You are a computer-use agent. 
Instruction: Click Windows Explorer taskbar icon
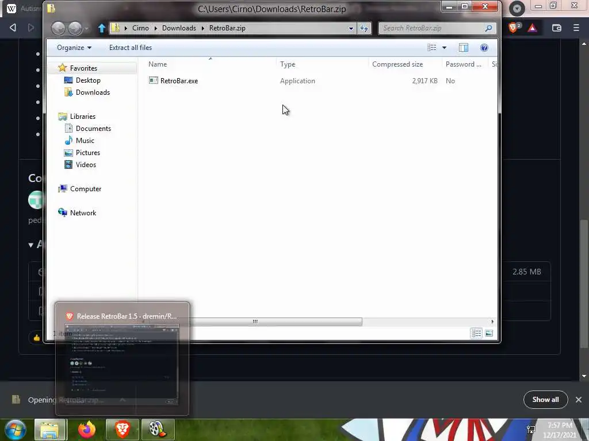(49, 430)
